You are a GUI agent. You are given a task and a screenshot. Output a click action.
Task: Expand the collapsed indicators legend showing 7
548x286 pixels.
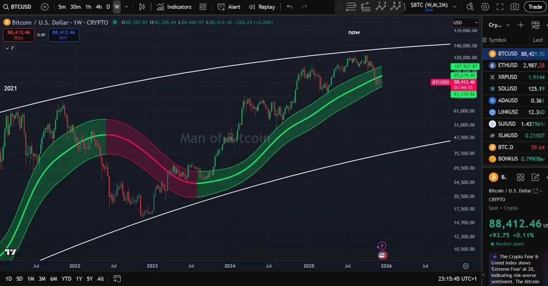click(9, 48)
